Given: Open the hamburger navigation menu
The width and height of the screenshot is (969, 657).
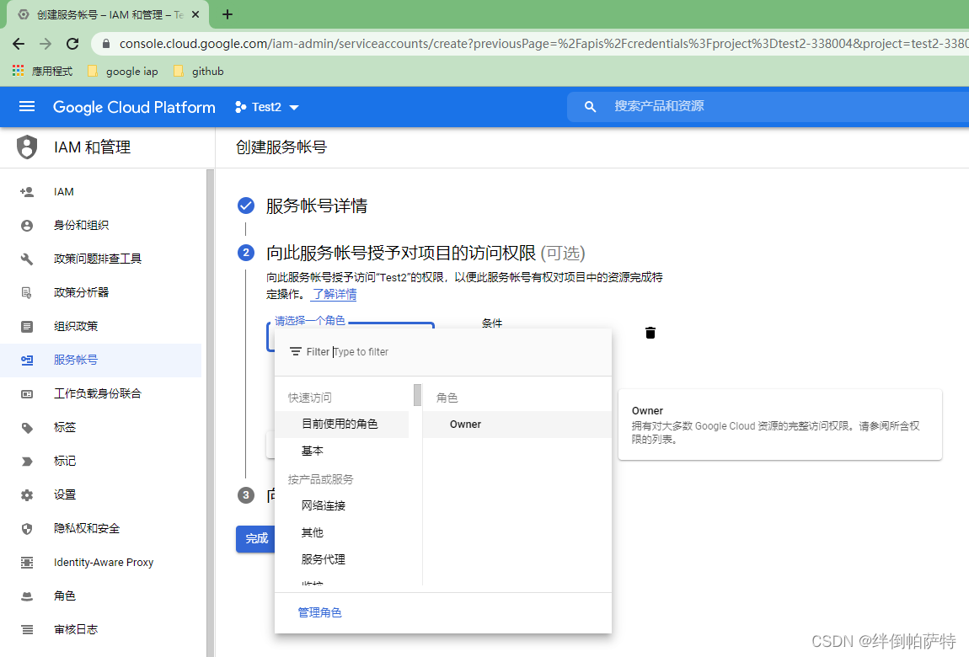Looking at the screenshot, I should [x=27, y=107].
